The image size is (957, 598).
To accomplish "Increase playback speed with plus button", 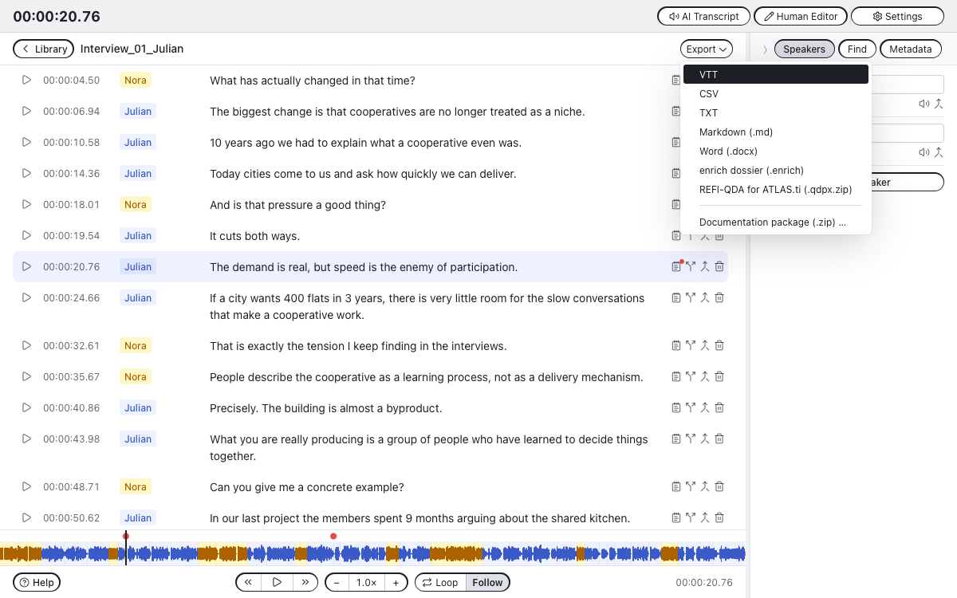I will pos(396,582).
